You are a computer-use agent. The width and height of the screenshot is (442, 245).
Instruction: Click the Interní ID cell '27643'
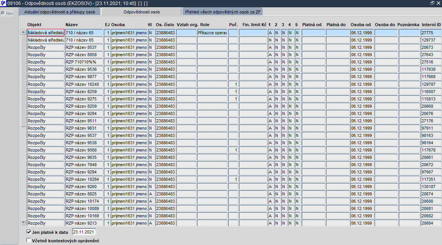[x=431, y=55]
